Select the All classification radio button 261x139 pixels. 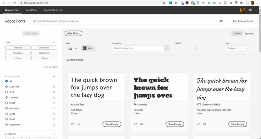coord(6,81)
